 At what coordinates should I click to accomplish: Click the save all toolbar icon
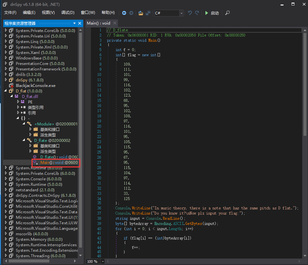(x=148, y=13)
